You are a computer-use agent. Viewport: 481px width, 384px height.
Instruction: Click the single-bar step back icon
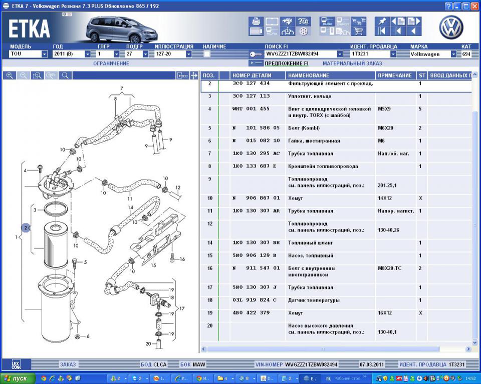tap(398, 31)
